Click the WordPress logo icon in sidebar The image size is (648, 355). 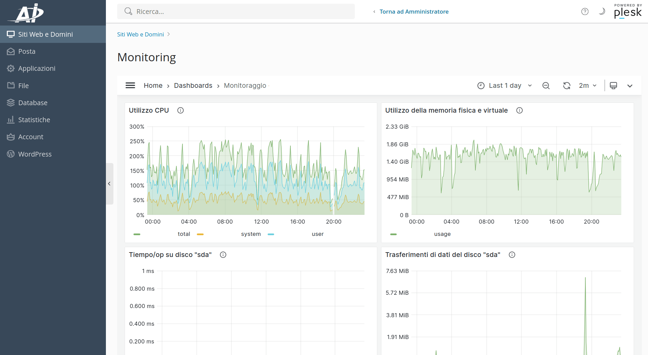tap(11, 154)
